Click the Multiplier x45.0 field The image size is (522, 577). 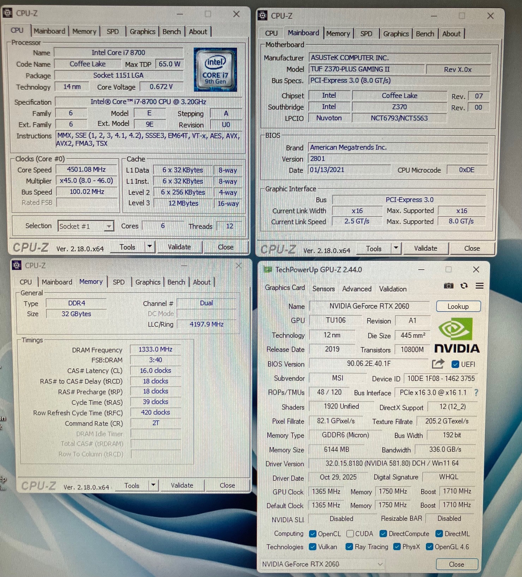point(86,180)
